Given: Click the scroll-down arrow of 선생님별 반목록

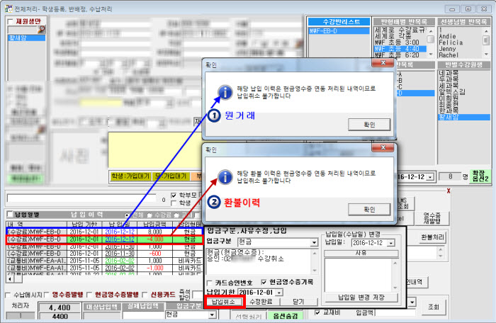Looking at the screenshot, I should [487, 54].
